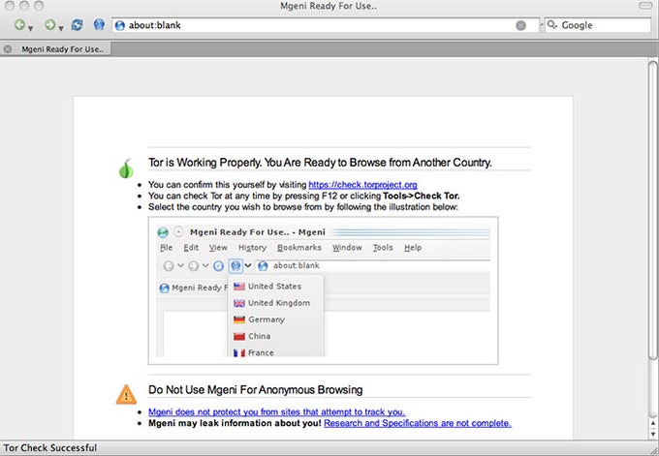
Task: Click the country menu illustration image
Action: pos(323,290)
